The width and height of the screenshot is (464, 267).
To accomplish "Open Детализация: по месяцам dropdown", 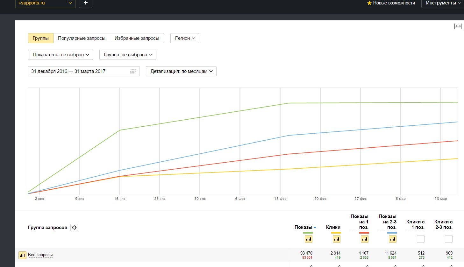I will point(181,71).
